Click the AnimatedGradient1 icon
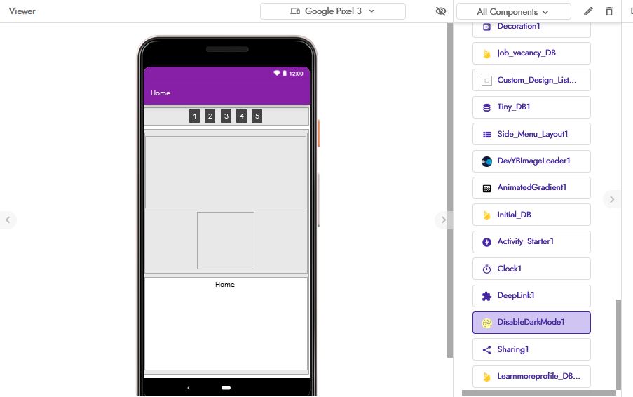The image size is (633, 397). click(x=487, y=189)
